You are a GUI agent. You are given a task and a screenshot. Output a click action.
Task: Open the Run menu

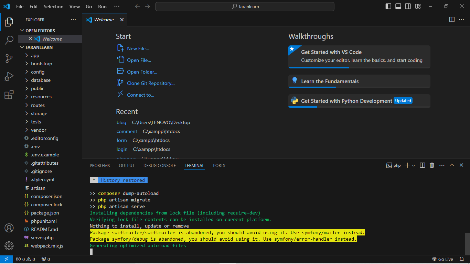(102, 7)
